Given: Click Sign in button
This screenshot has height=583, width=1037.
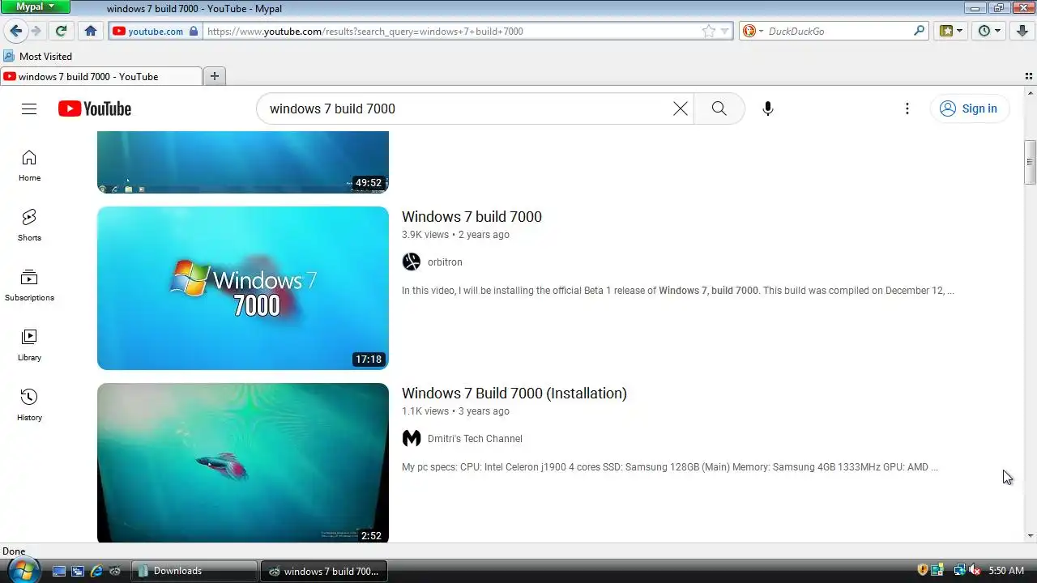Looking at the screenshot, I should pyautogui.click(x=969, y=109).
